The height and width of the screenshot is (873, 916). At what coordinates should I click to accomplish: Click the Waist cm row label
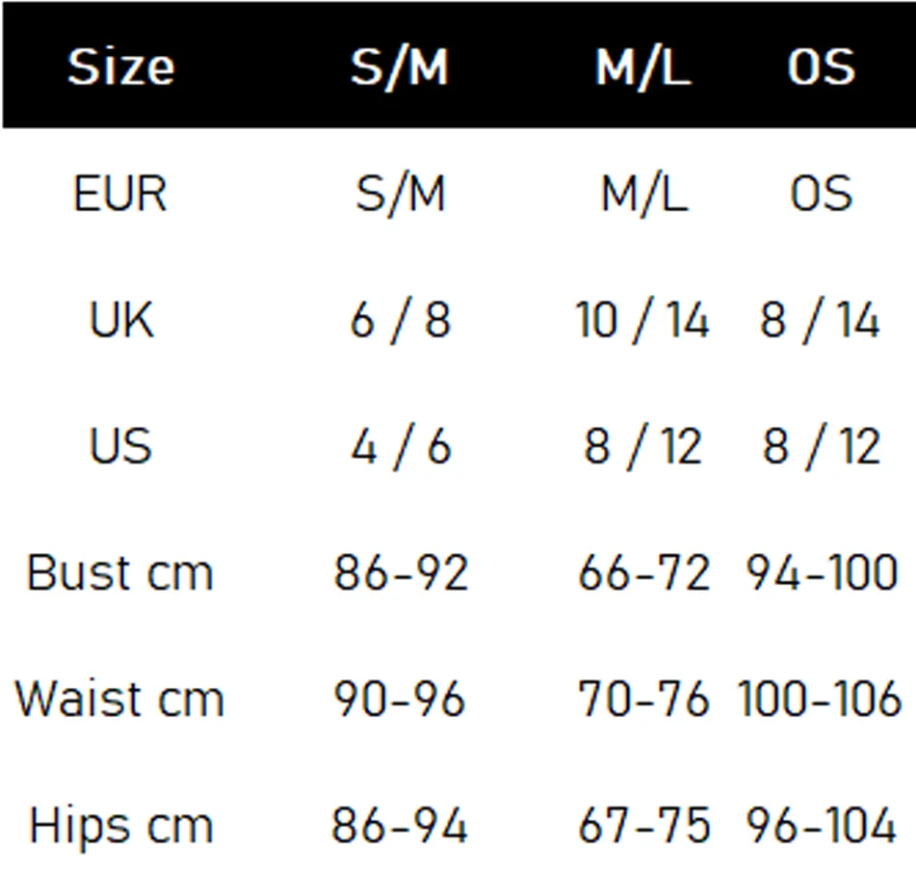(119, 699)
